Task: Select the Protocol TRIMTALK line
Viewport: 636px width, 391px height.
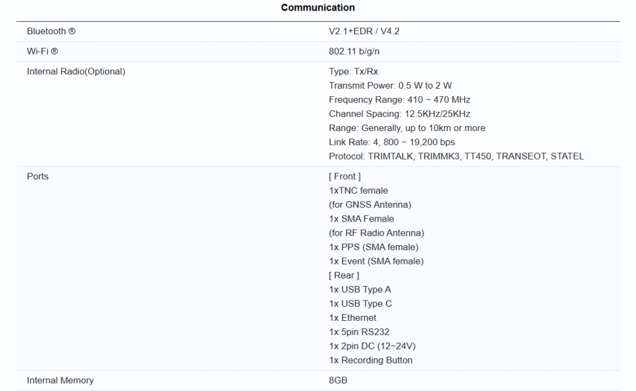Action: 456,156
